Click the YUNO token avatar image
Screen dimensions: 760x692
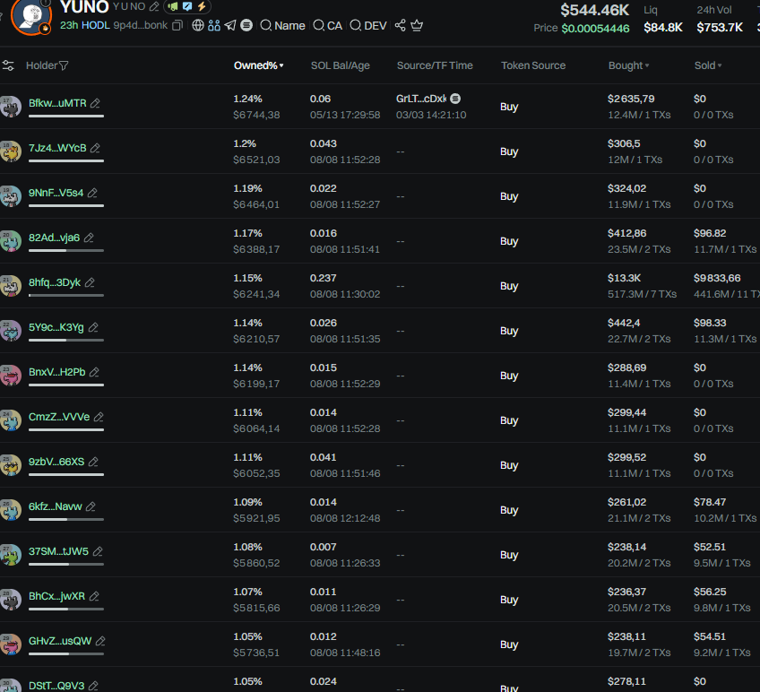pyautogui.click(x=31, y=15)
